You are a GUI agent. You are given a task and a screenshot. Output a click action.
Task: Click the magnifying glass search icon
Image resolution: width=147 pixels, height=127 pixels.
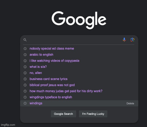point(25,40)
